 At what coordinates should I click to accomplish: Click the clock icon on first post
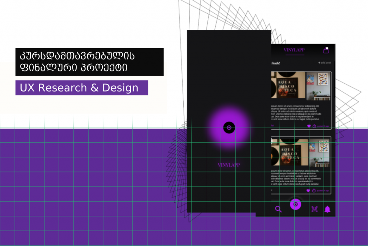[314, 126]
